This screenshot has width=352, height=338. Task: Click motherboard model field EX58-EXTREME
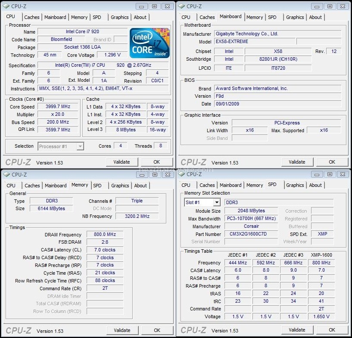tap(255, 41)
